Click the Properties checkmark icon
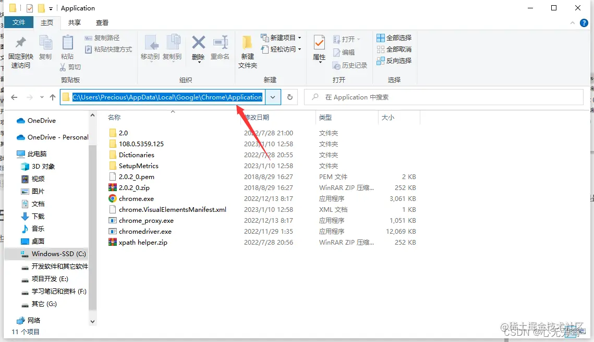This screenshot has height=342, width=594. (x=319, y=42)
